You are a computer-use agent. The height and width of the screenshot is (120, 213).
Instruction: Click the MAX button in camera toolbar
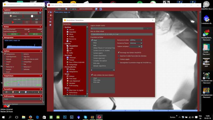pos(59,9)
